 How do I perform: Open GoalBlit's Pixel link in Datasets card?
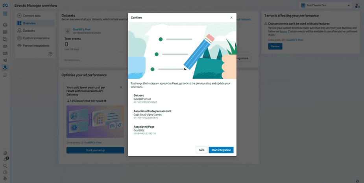82,30
